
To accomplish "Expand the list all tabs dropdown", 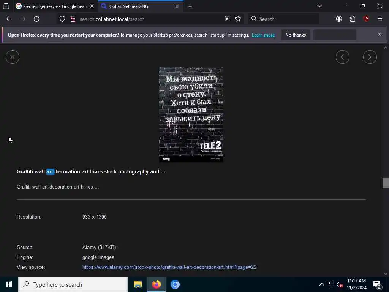I will coord(319,6).
